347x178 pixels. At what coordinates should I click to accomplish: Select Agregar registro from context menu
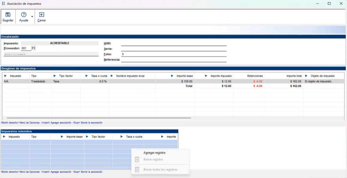pyautogui.click(x=154, y=153)
